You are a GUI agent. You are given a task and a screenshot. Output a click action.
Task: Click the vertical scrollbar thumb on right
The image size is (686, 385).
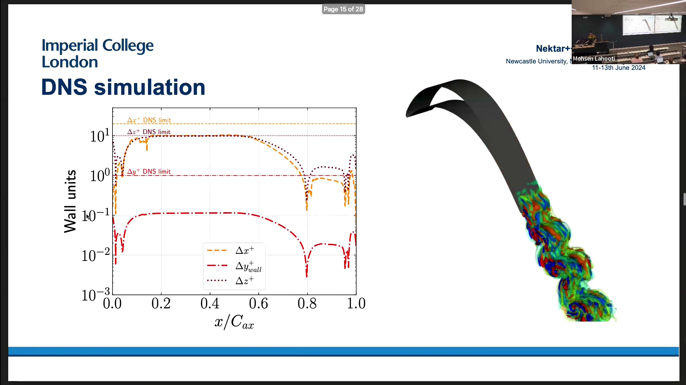tap(684, 199)
